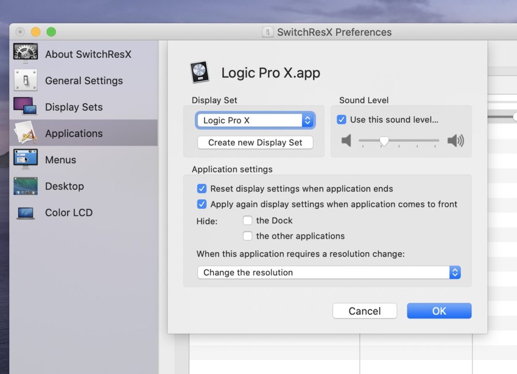517x374 pixels.
Task: Open the Desktop section
Action: 84,186
